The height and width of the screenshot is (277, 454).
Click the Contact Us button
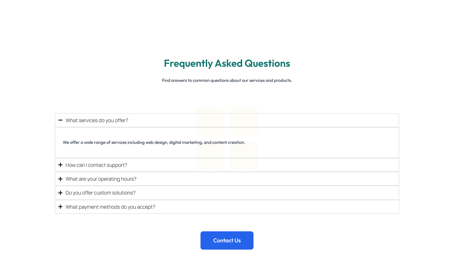pyautogui.click(x=227, y=240)
